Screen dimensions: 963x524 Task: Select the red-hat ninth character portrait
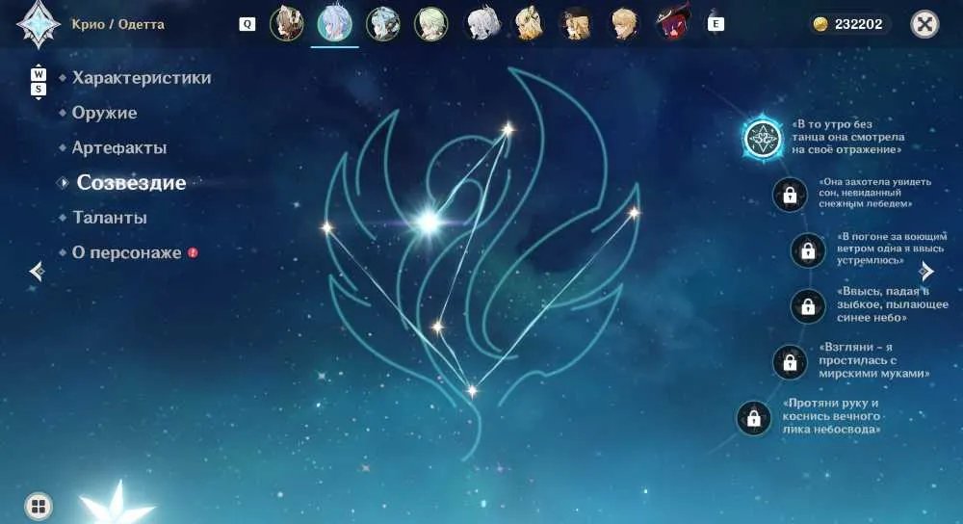[x=672, y=24]
